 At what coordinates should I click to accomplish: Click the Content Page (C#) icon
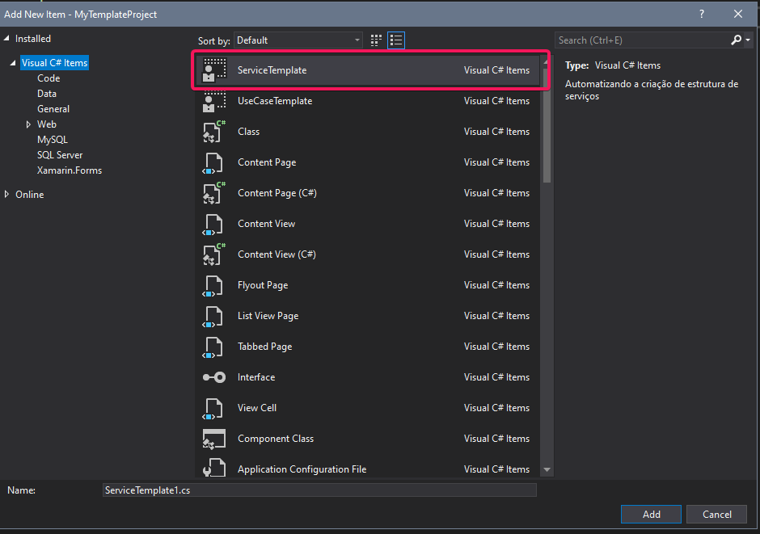(213, 193)
